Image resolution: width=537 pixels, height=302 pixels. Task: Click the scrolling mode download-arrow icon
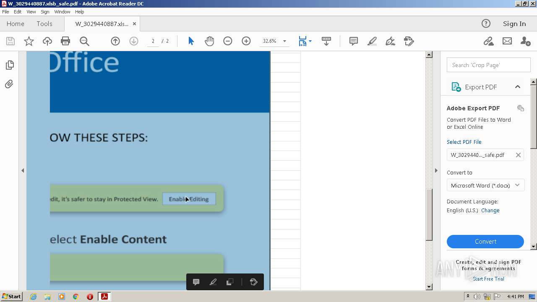click(x=326, y=41)
